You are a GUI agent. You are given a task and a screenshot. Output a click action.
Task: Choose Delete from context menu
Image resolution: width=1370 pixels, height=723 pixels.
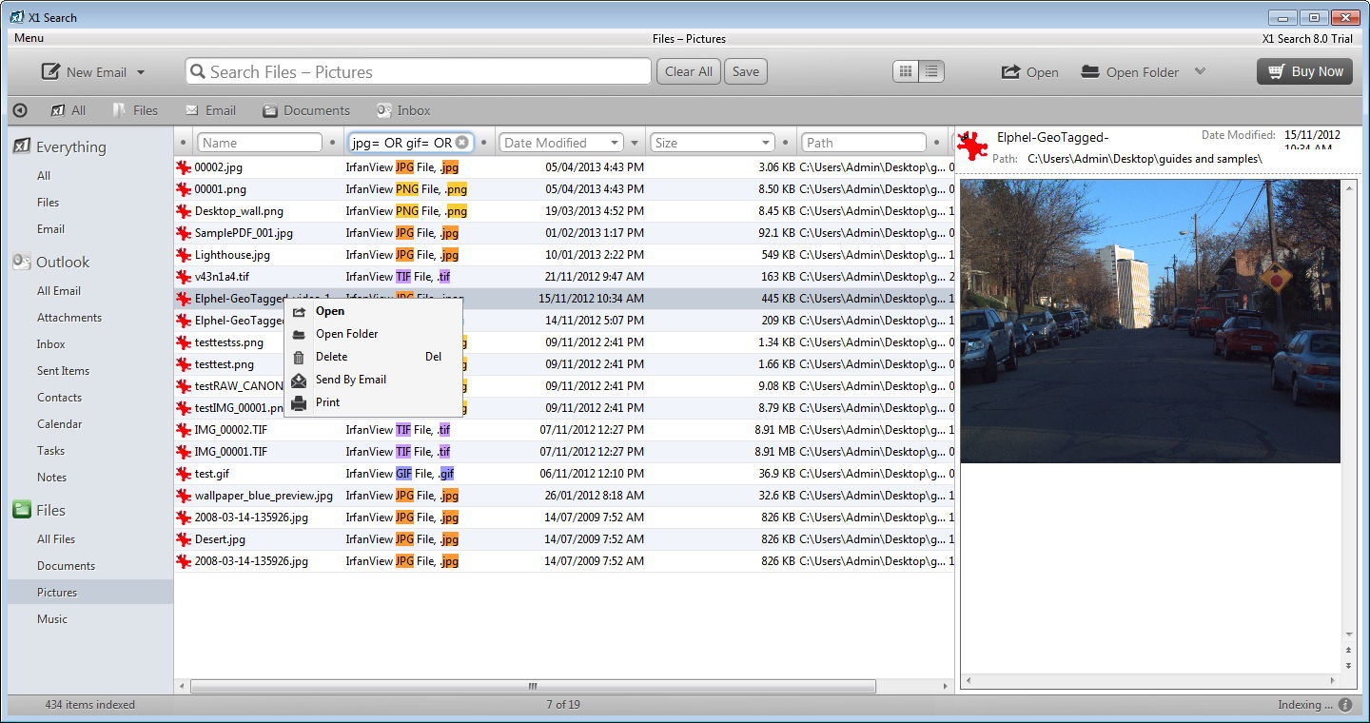(373, 357)
